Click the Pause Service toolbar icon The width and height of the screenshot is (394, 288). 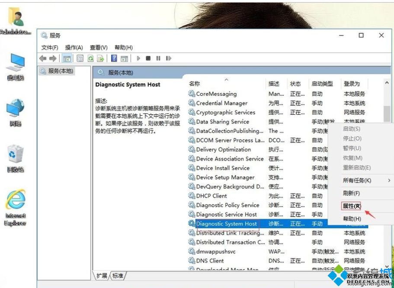(x=158, y=58)
